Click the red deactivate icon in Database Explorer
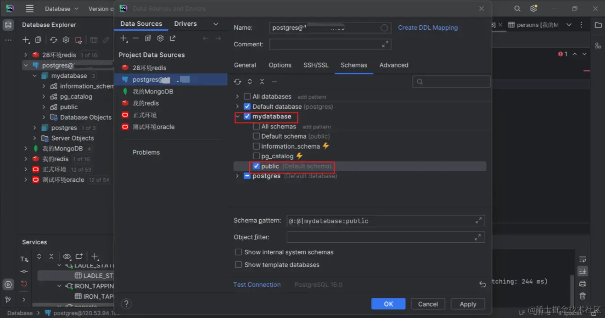The width and height of the screenshot is (605, 318). [78, 40]
